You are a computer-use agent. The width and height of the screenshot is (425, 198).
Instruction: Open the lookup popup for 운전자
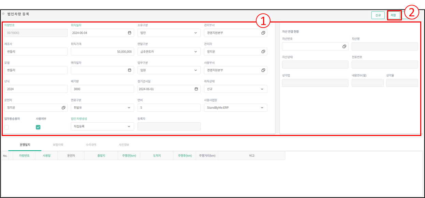point(63,108)
